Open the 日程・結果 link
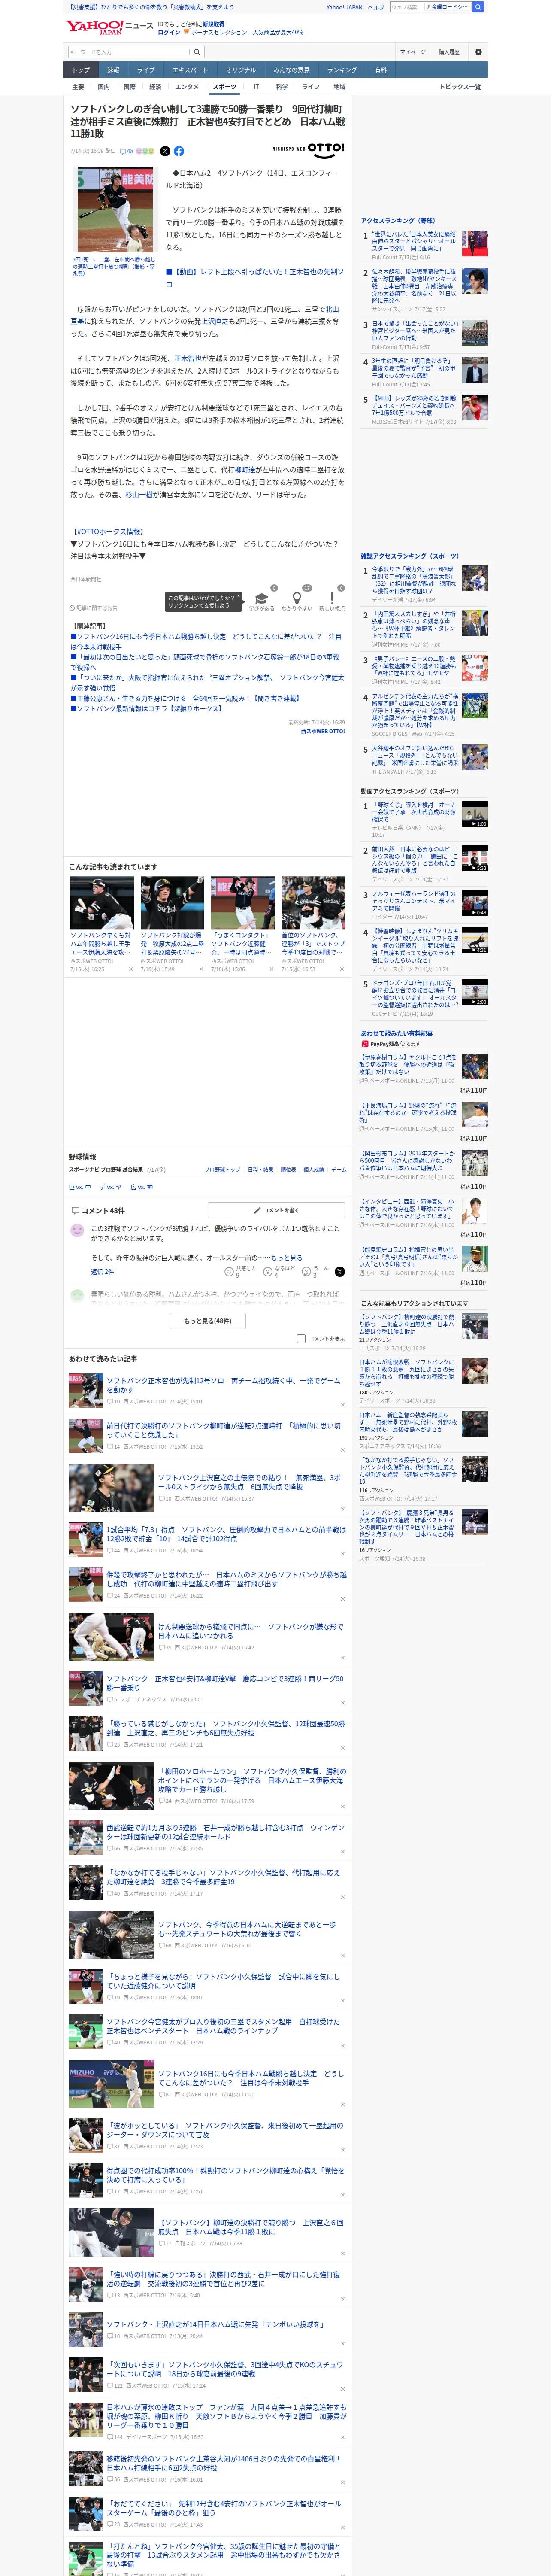The height and width of the screenshot is (2576, 551). [x=261, y=1169]
